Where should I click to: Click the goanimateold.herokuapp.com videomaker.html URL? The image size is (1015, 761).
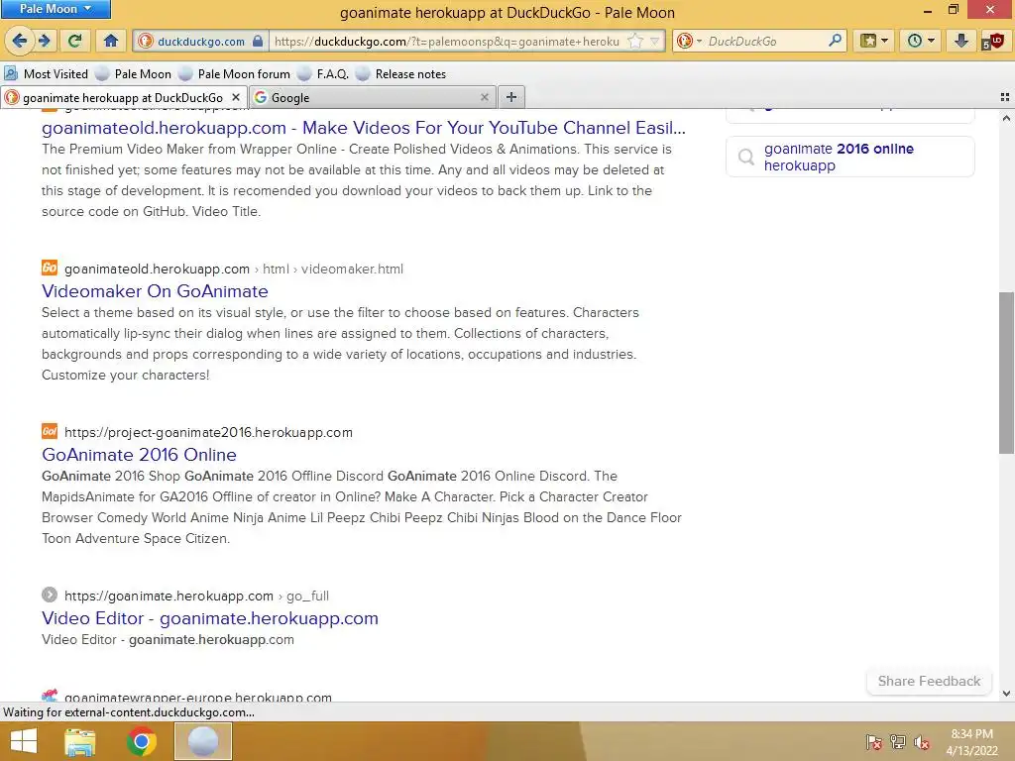tap(234, 270)
